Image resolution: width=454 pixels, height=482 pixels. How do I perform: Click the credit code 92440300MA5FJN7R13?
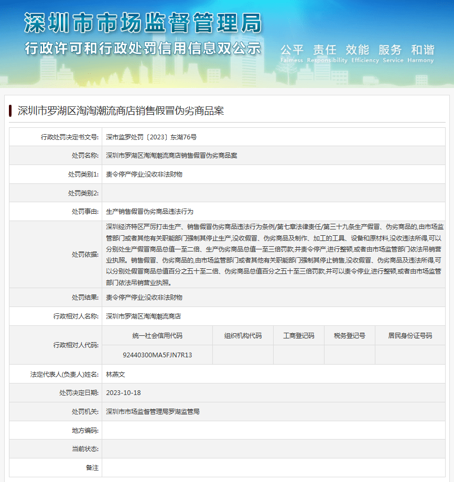[x=157, y=355]
